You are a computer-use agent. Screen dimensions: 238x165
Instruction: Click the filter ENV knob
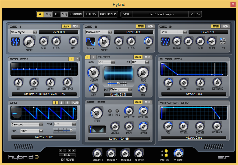pos(143,89)
